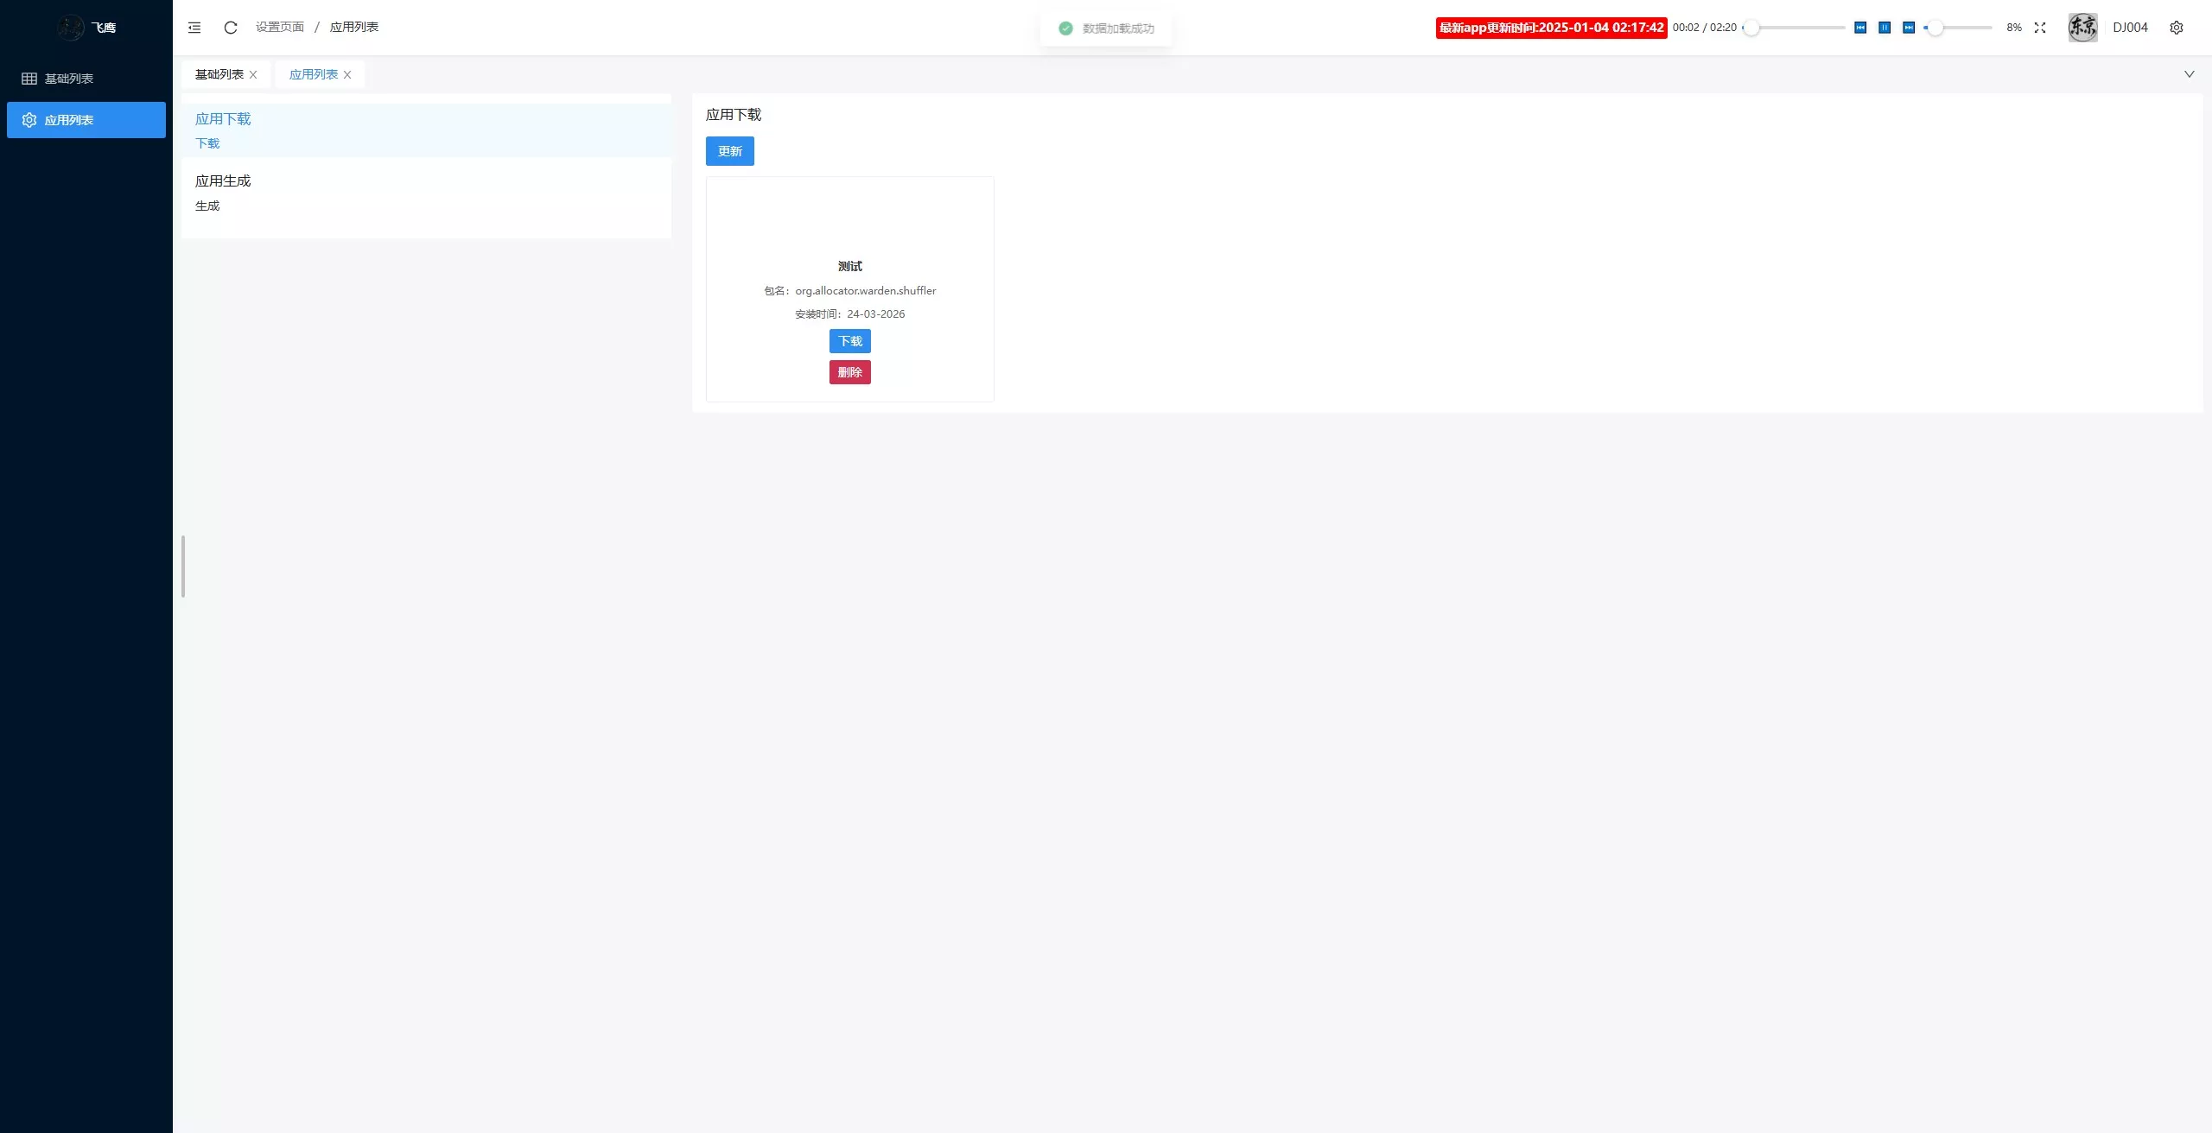Open the settings gear menu
Screen dimensions: 2212x1133
(x=2176, y=27)
